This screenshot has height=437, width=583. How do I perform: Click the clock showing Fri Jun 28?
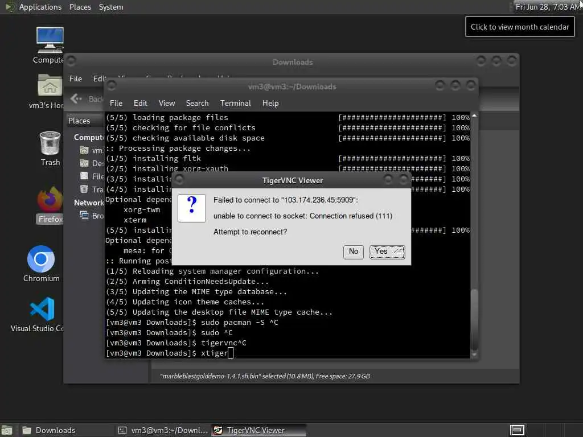pos(547,7)
